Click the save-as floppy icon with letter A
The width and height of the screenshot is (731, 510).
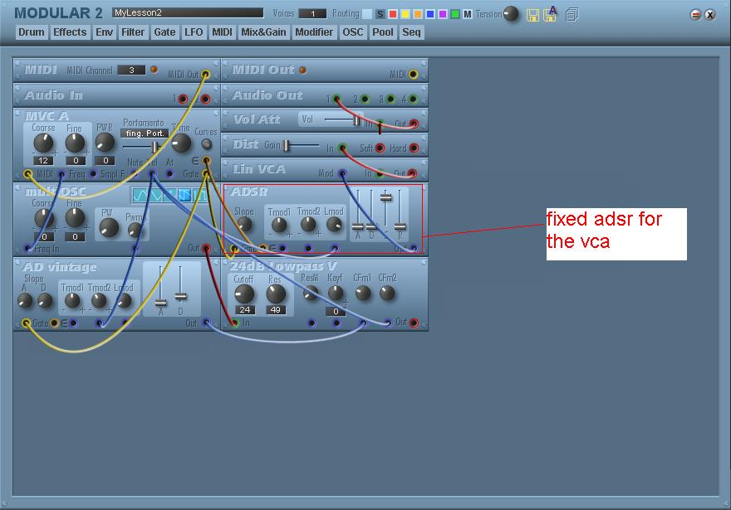[550, 14]
